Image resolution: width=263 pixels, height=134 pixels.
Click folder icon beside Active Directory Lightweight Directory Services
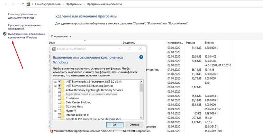[x=63, y=90]
